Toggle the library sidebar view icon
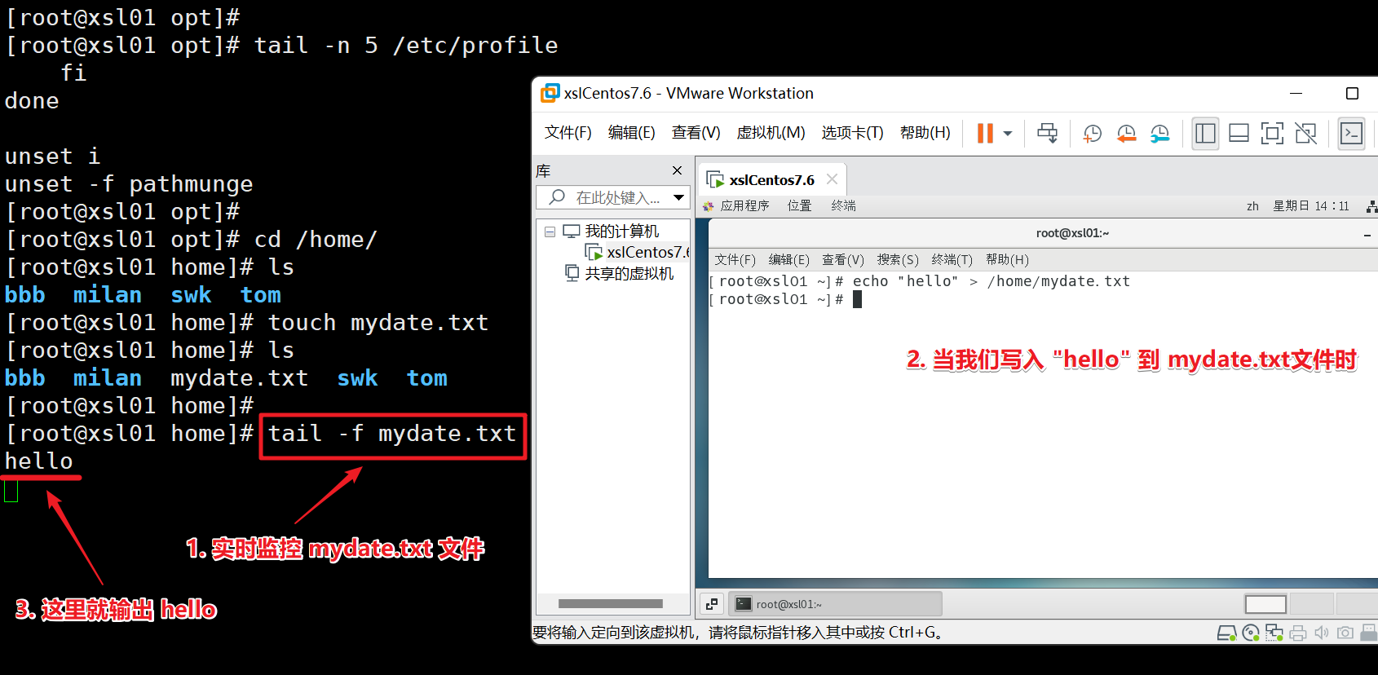 point(1205,134)
